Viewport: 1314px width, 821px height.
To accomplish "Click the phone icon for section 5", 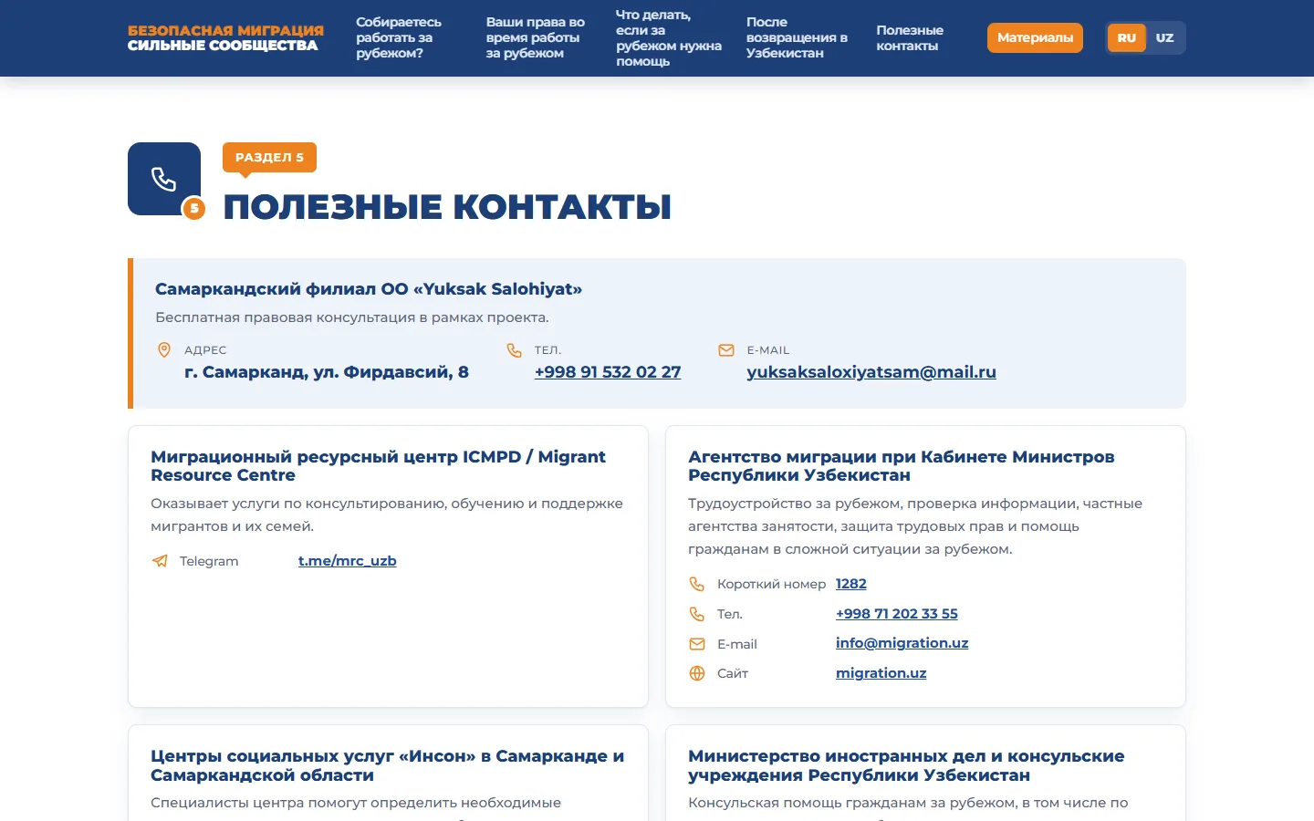I will pos(164,179).
